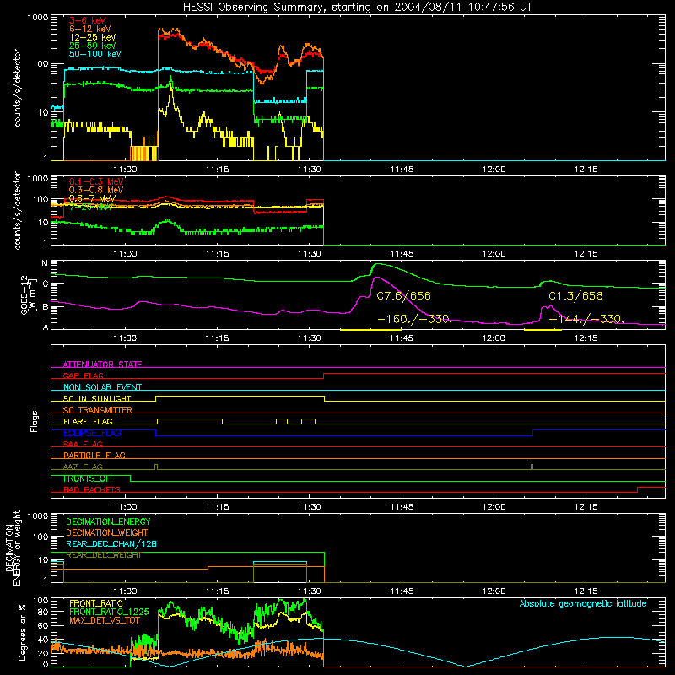Click the HESSI Observing Summary title text
This screenshot has width=675, height=675.
click(x=358, y=8)
